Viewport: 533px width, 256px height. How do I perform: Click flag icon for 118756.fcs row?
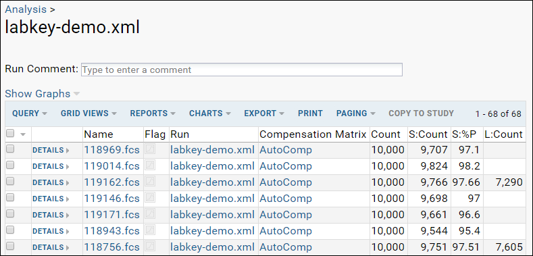pos(150,246)
